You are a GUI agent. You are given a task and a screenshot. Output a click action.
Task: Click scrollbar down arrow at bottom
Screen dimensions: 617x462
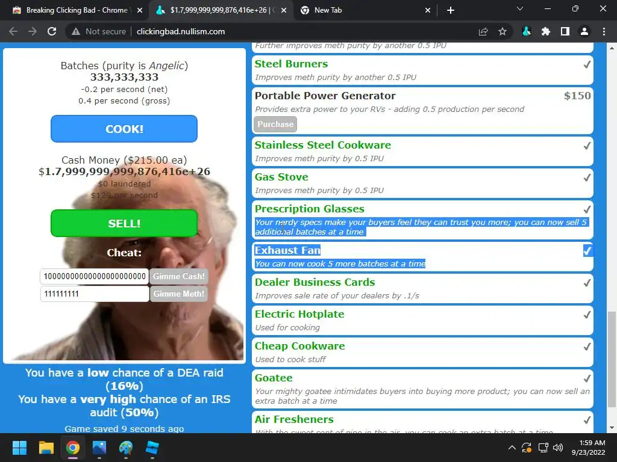tap(611, 428)
